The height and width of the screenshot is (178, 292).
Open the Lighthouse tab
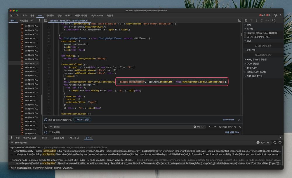(x=97, y=15)
